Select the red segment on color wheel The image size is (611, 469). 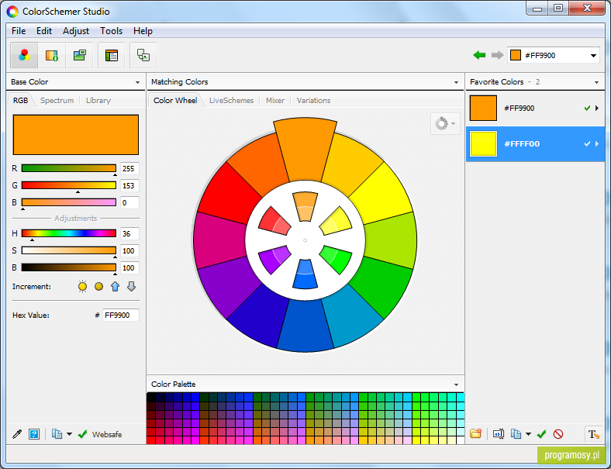tap(228, 193)
